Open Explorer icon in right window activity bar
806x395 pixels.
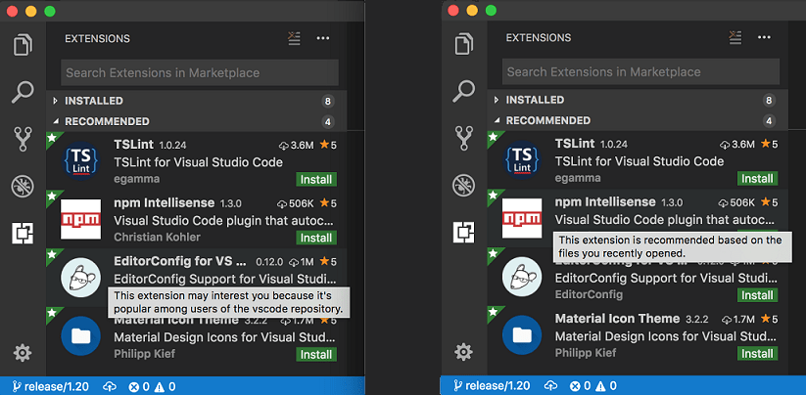pos(463,44)
